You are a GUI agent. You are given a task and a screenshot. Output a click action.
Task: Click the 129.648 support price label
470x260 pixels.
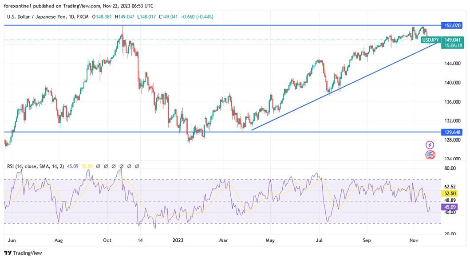click(452, 131)
